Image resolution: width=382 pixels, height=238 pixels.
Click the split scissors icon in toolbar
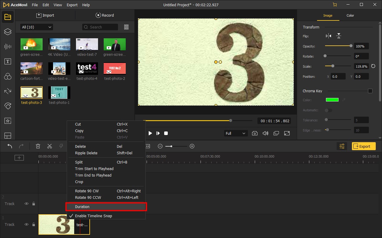pos(49,146)
